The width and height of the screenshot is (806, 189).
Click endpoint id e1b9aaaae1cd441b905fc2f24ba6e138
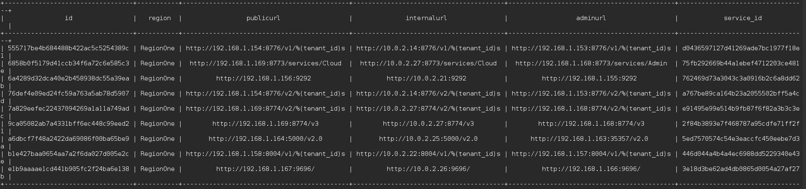pos(69,169)
